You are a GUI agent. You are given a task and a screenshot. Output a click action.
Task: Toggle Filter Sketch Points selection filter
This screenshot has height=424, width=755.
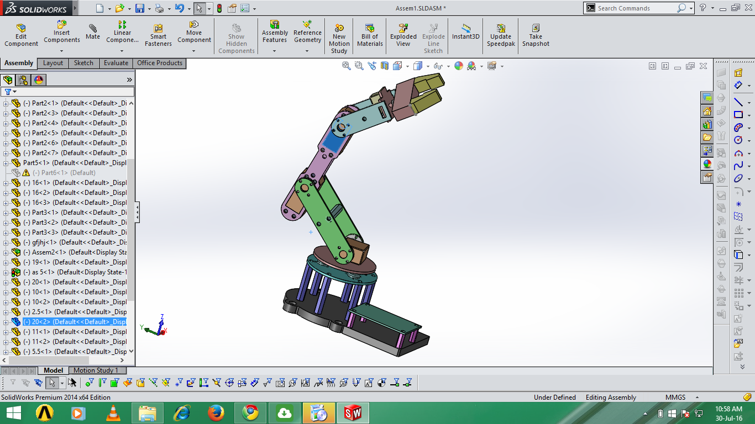[178, 382]
